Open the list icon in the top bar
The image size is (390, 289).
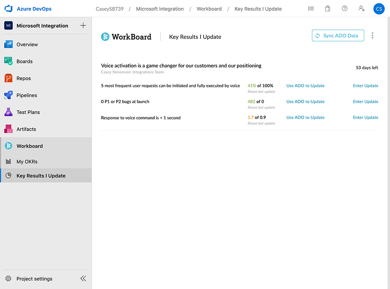(x=311, y=8)
